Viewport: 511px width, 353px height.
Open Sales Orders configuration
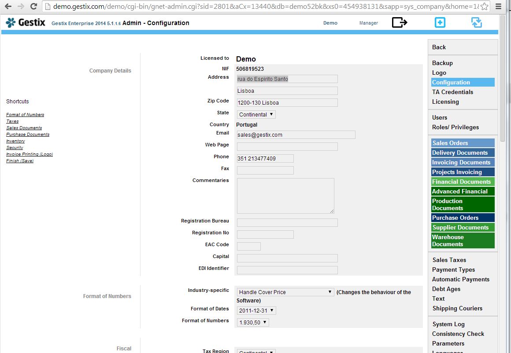point(463,143)
